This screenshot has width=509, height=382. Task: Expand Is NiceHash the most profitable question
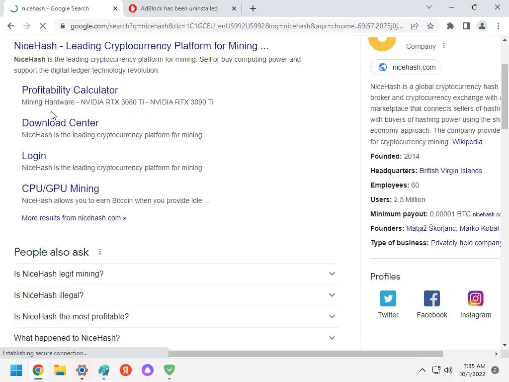(176, 317)
